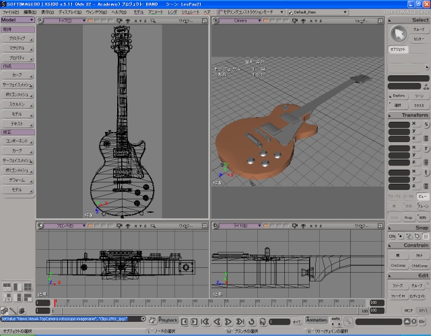
Task: Click the Playback button
Action: [x=168, y=320]
